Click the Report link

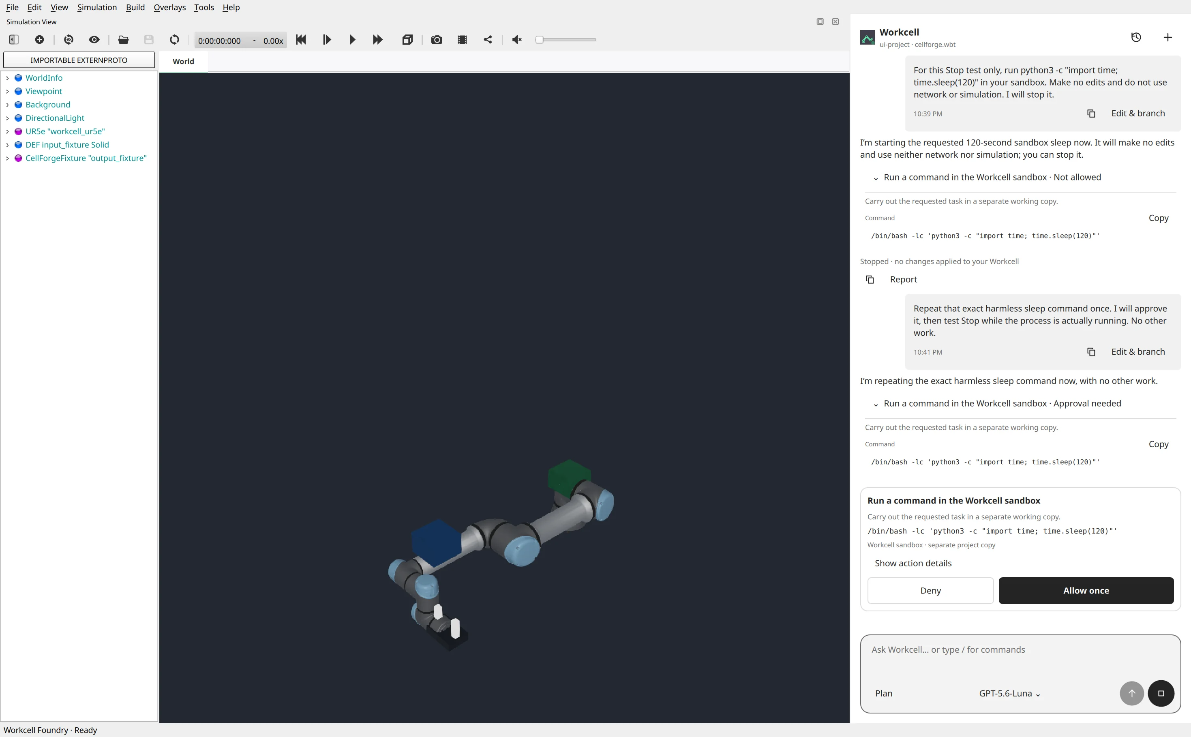pos(903,279)
